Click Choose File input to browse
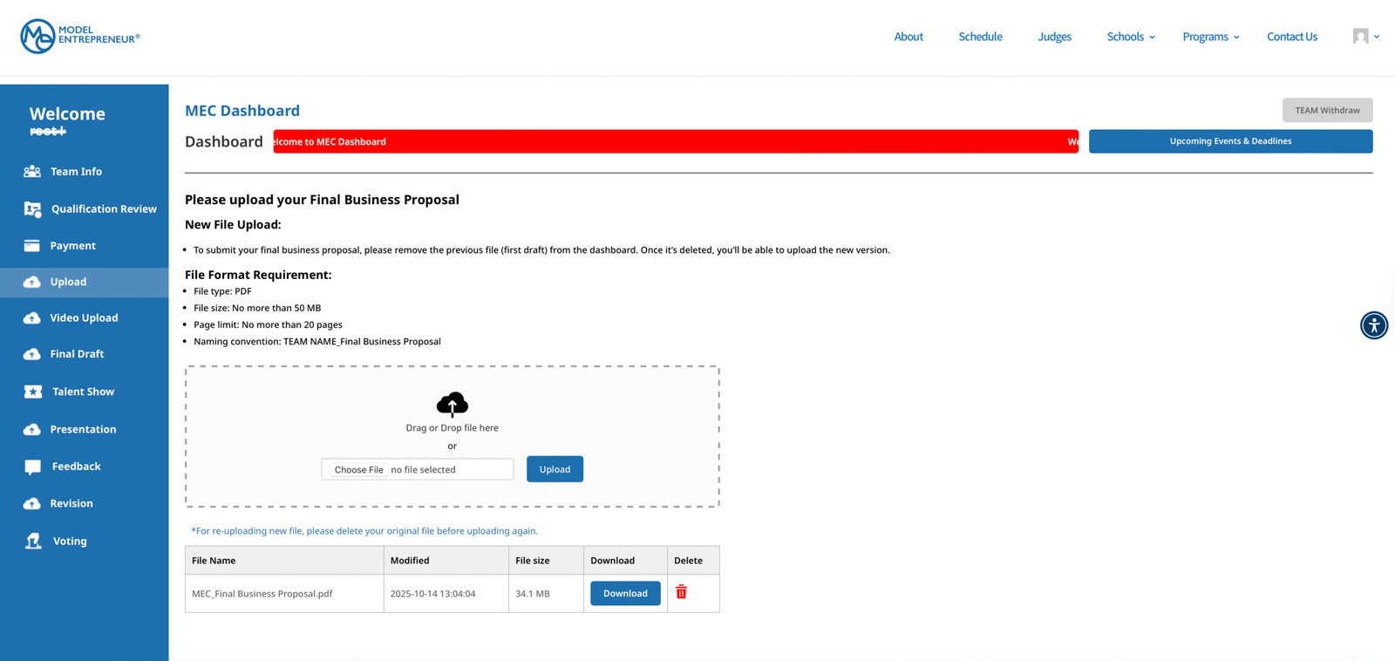 358,469
